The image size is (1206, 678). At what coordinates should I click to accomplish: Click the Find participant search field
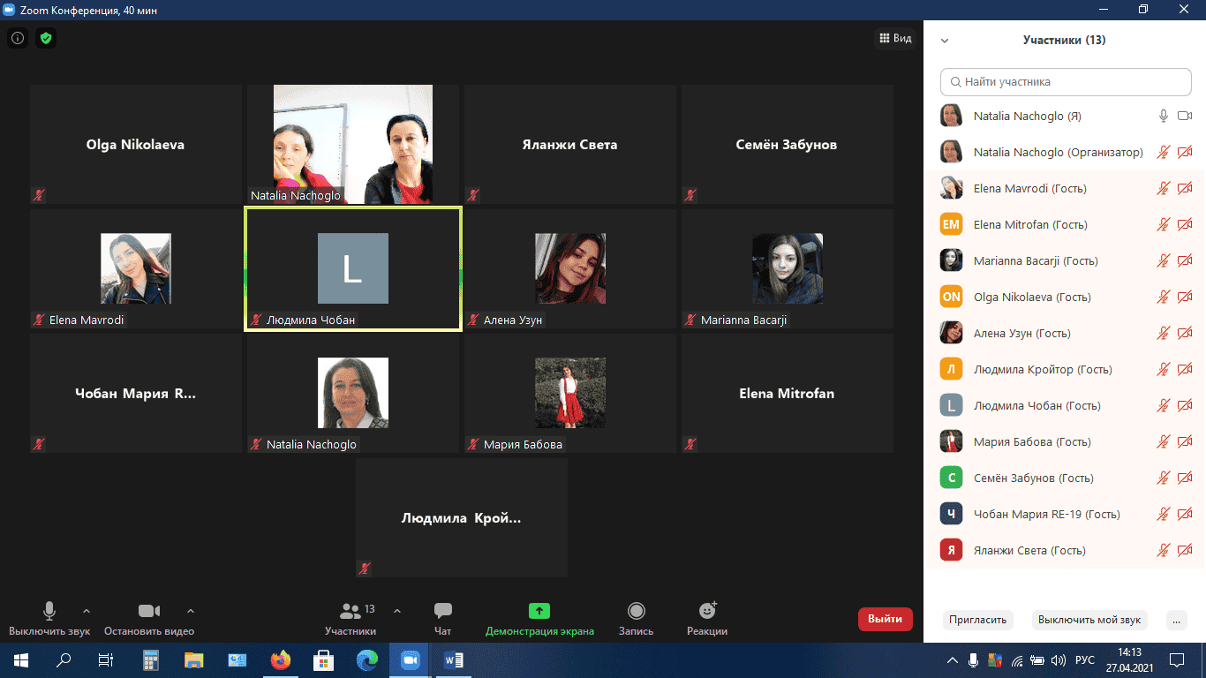[1066, 82]
